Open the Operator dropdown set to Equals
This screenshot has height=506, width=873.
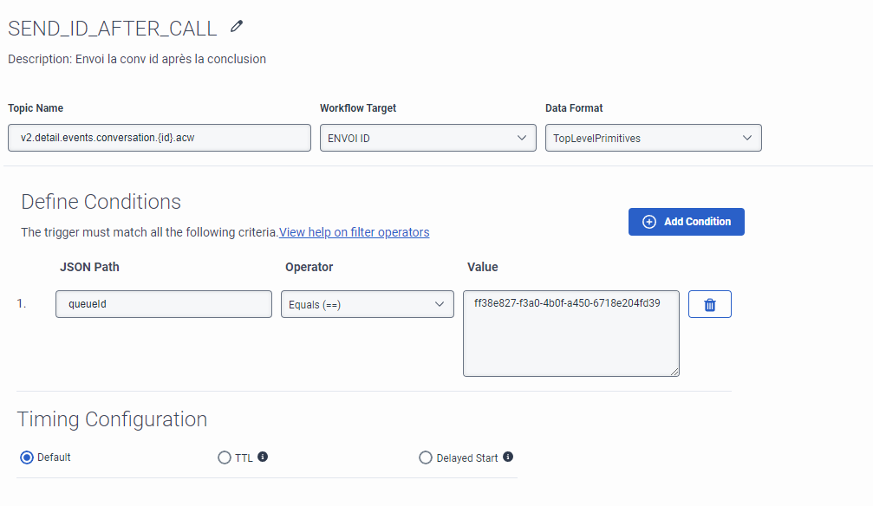[x=368, y=304]
